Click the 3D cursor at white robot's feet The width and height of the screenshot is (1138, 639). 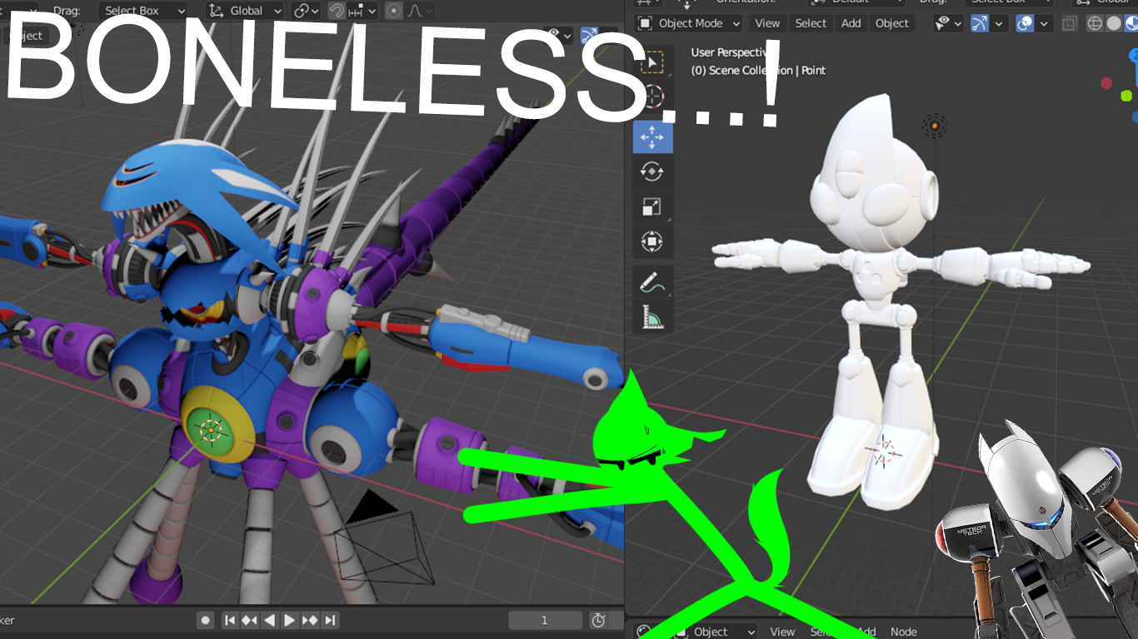pyautogui.click(x=884, y=451)
